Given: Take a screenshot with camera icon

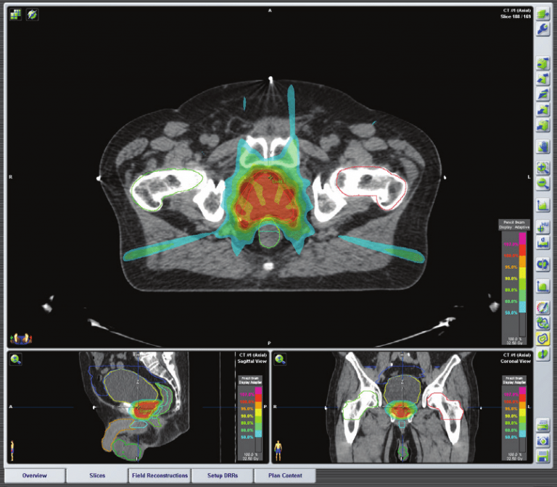Looking at the screenshot, I should [x=542, y=441].
